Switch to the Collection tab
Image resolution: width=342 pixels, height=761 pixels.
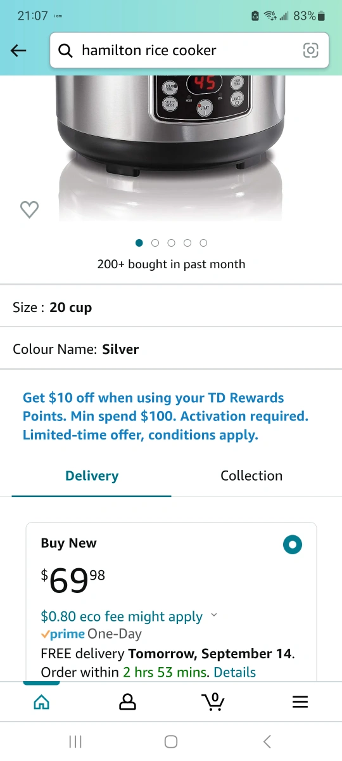click(x=251, y=476)
